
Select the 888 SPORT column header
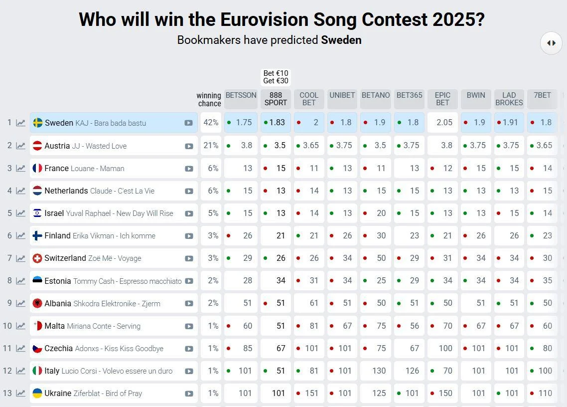point(276,99)
